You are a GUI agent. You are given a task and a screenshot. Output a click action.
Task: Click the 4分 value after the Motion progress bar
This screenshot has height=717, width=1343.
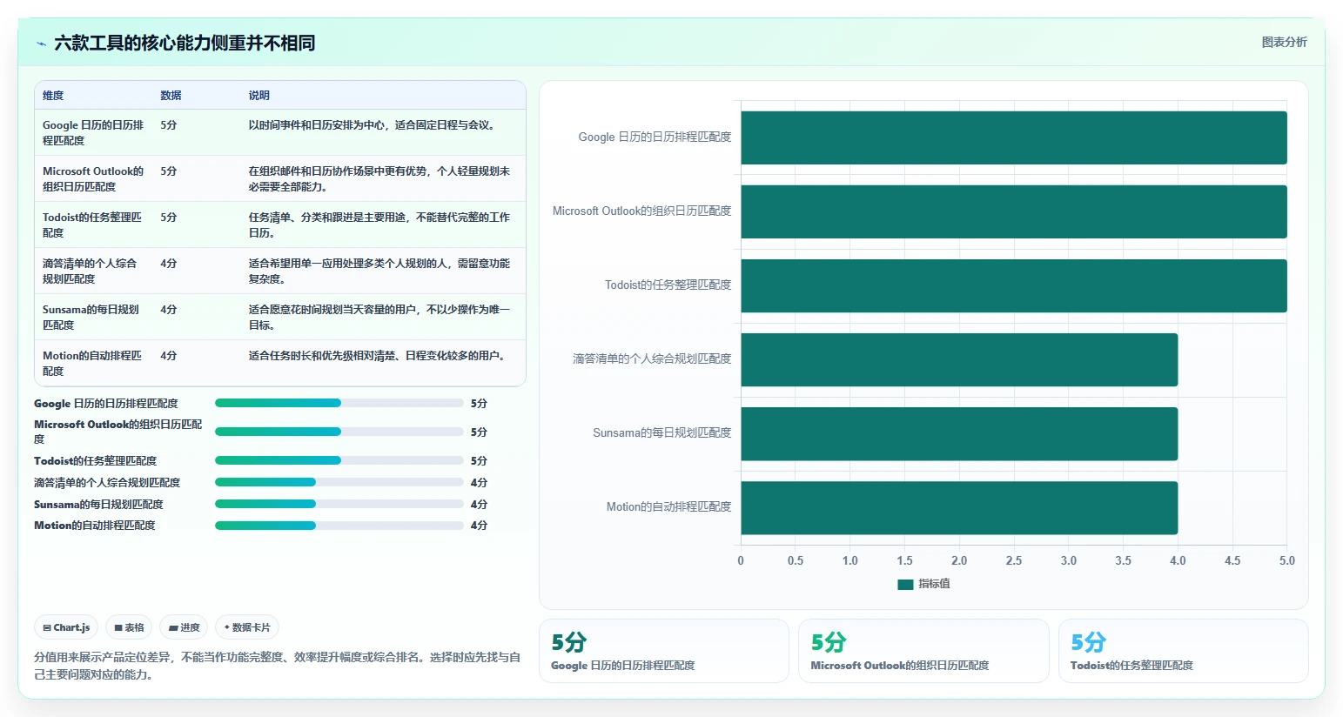(x=479, y=526)
